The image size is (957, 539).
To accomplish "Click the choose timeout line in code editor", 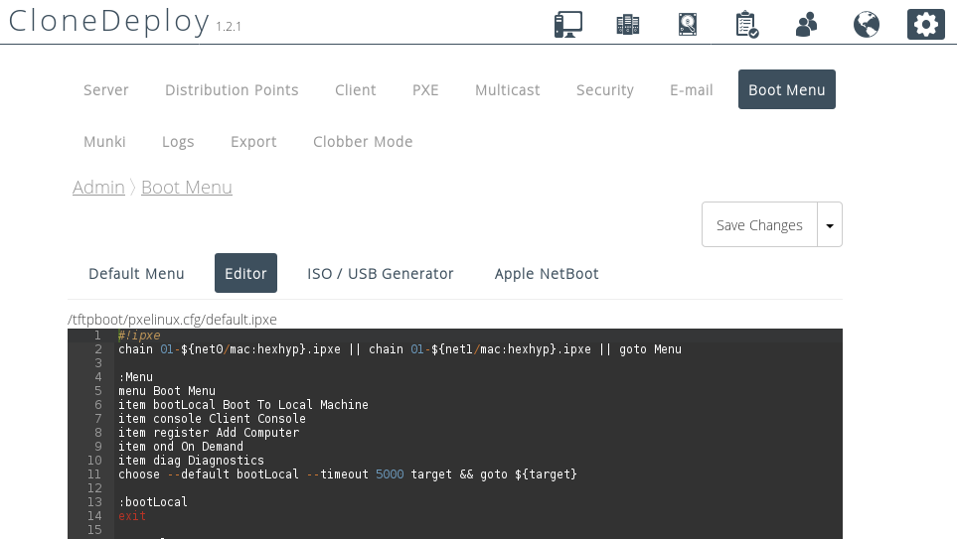I will pyautogui.click(x=348, y=474).
